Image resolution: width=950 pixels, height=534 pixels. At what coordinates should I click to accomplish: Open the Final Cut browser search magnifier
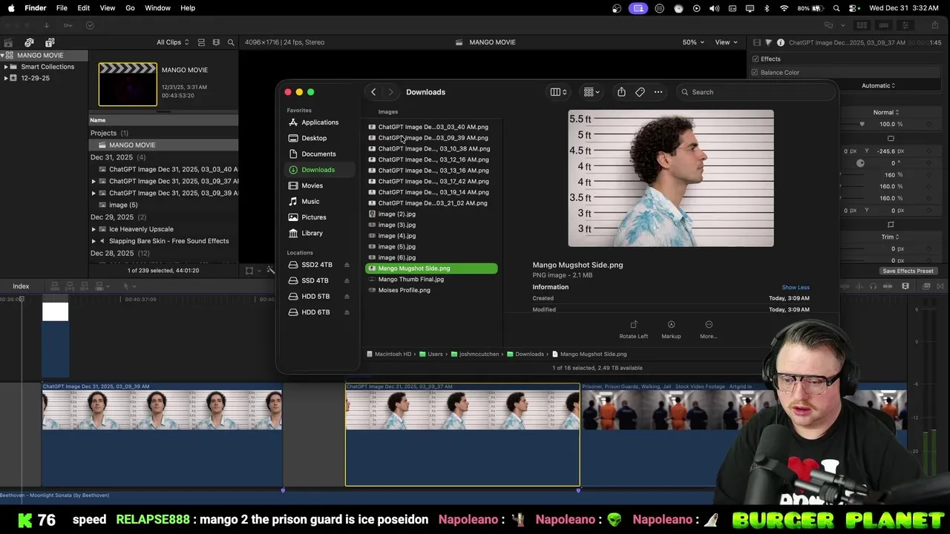231,42
